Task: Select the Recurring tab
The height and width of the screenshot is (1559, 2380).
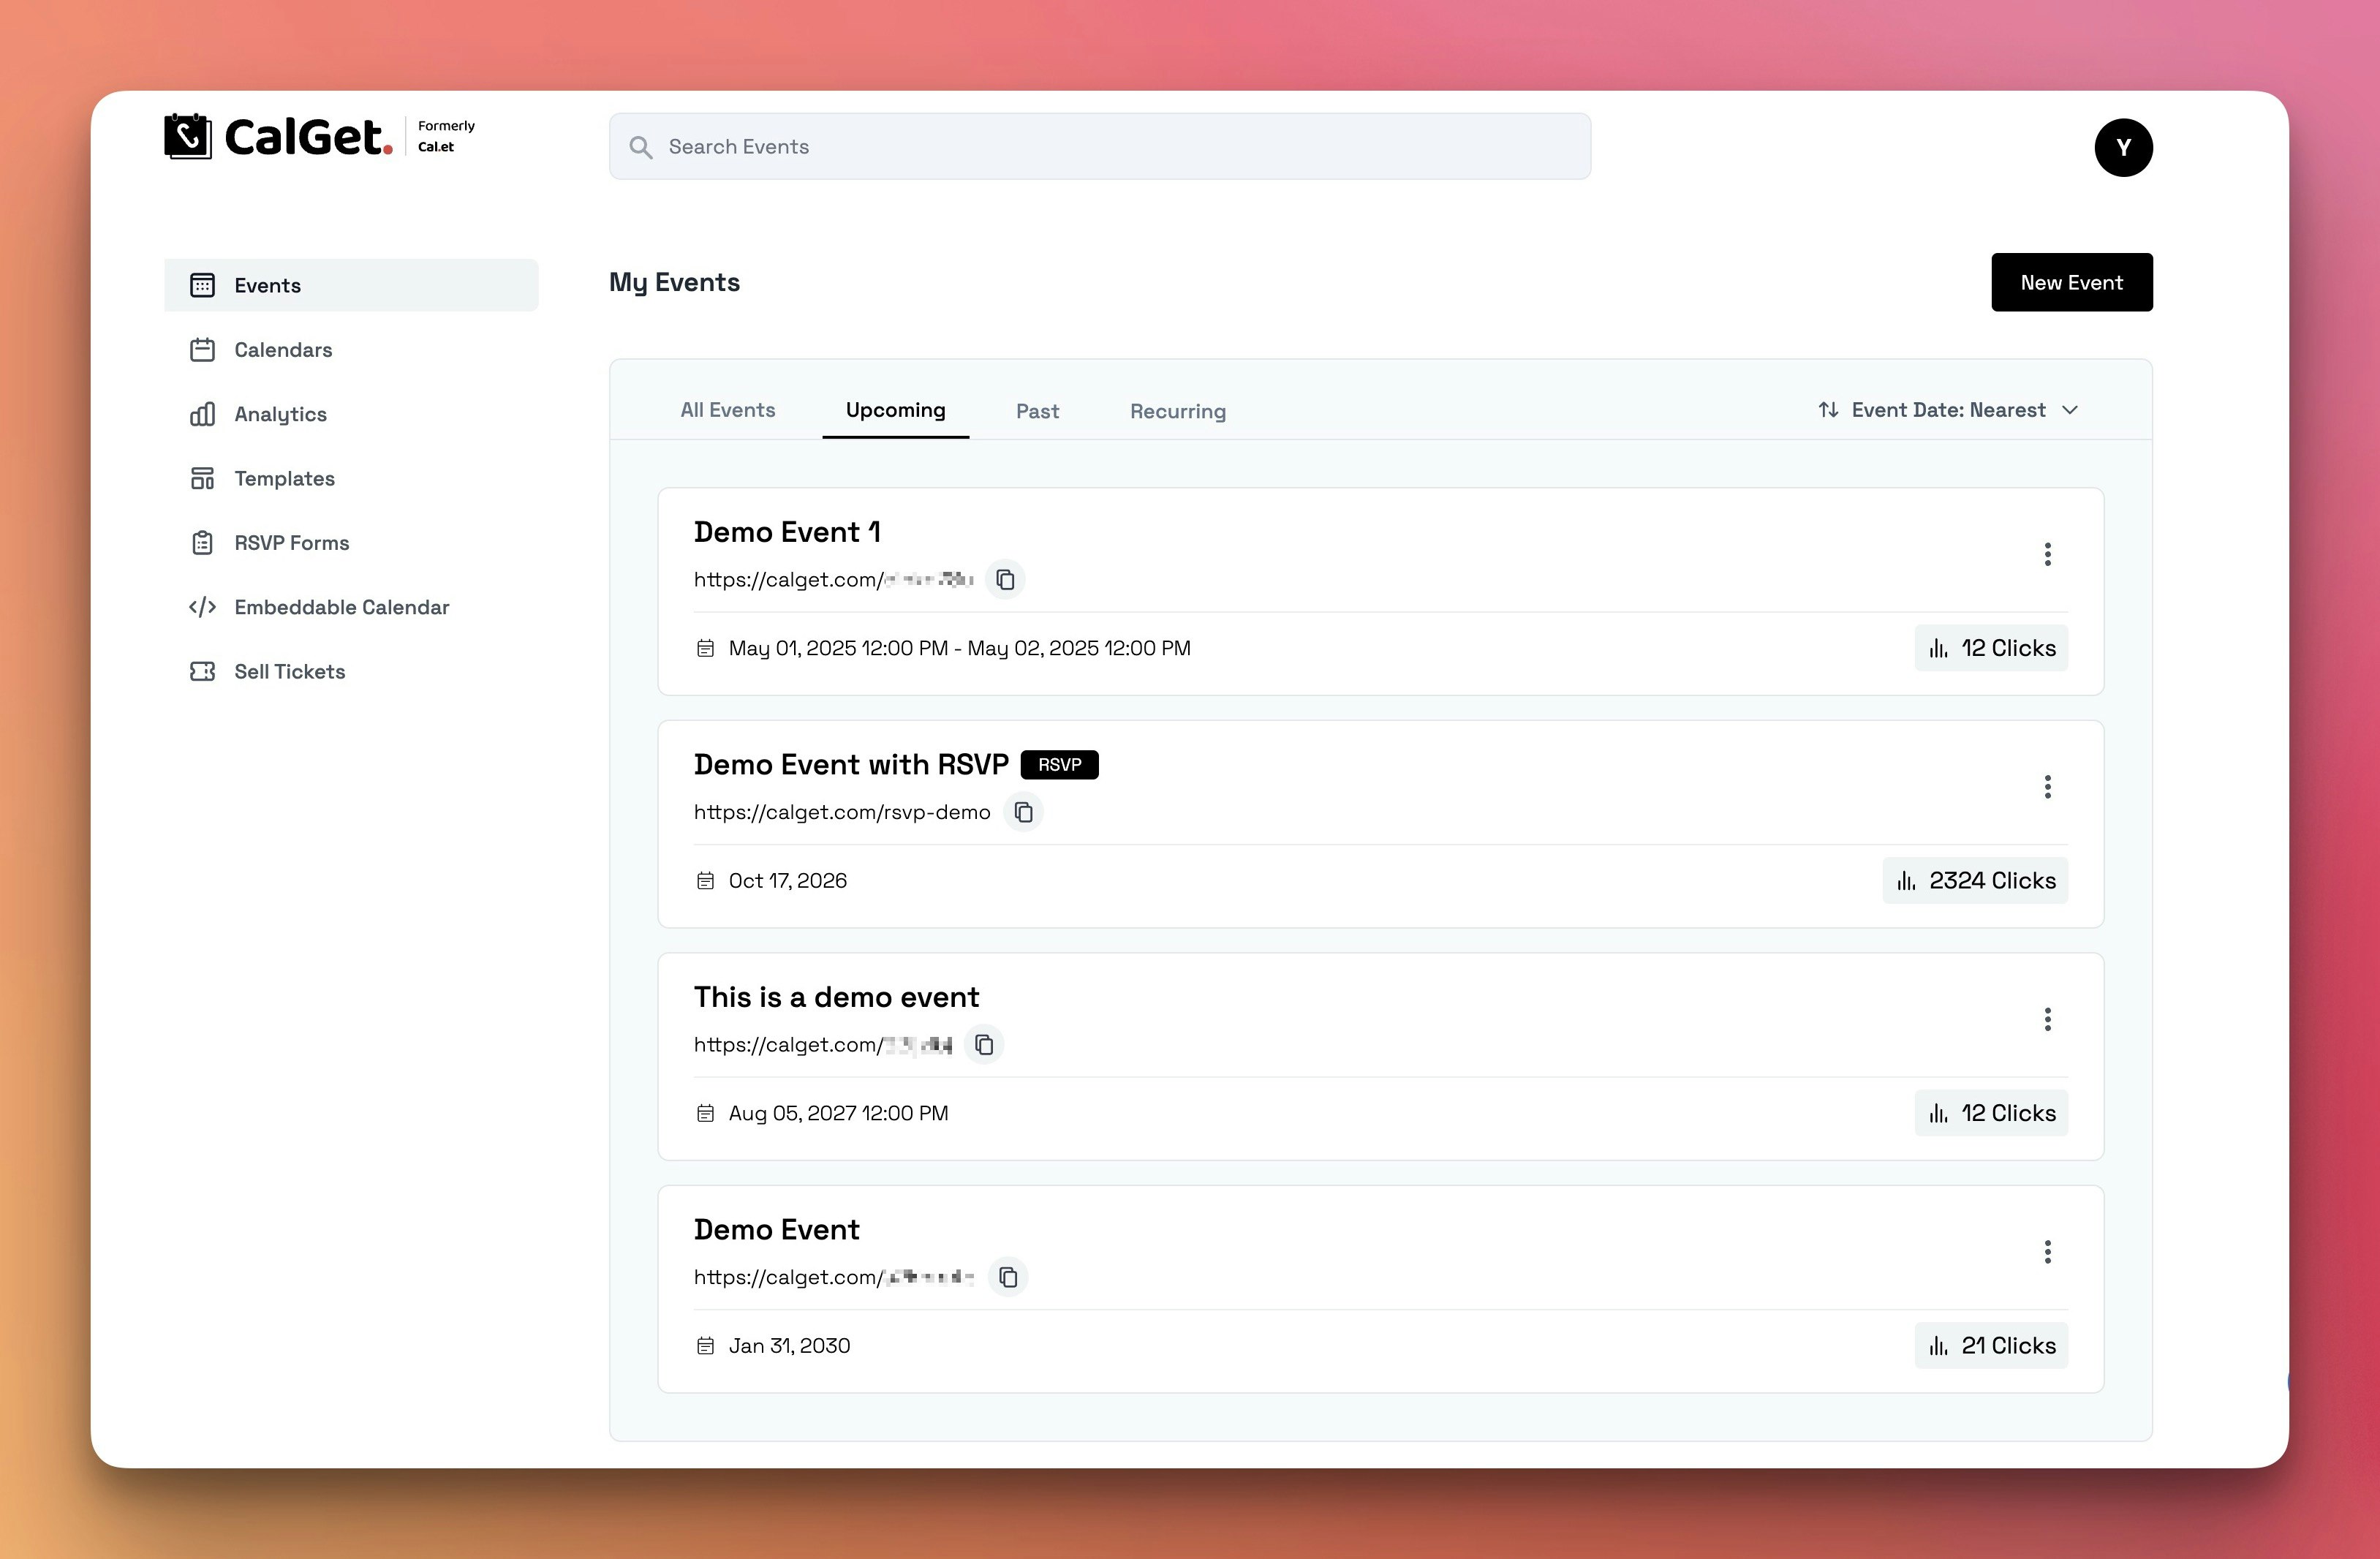Action: click(x=1177, y=411)
